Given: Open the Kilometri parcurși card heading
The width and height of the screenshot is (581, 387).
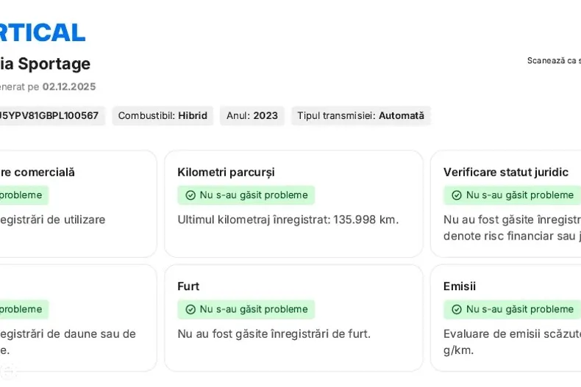Looking at the screenshot, I should pos(226,172).
